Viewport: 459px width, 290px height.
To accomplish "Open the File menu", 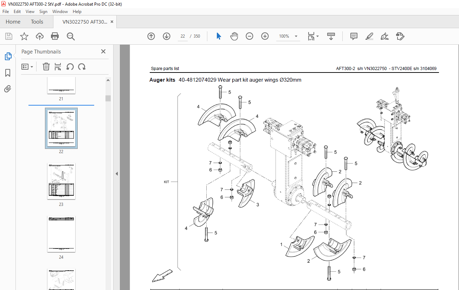I will point(6,12).
